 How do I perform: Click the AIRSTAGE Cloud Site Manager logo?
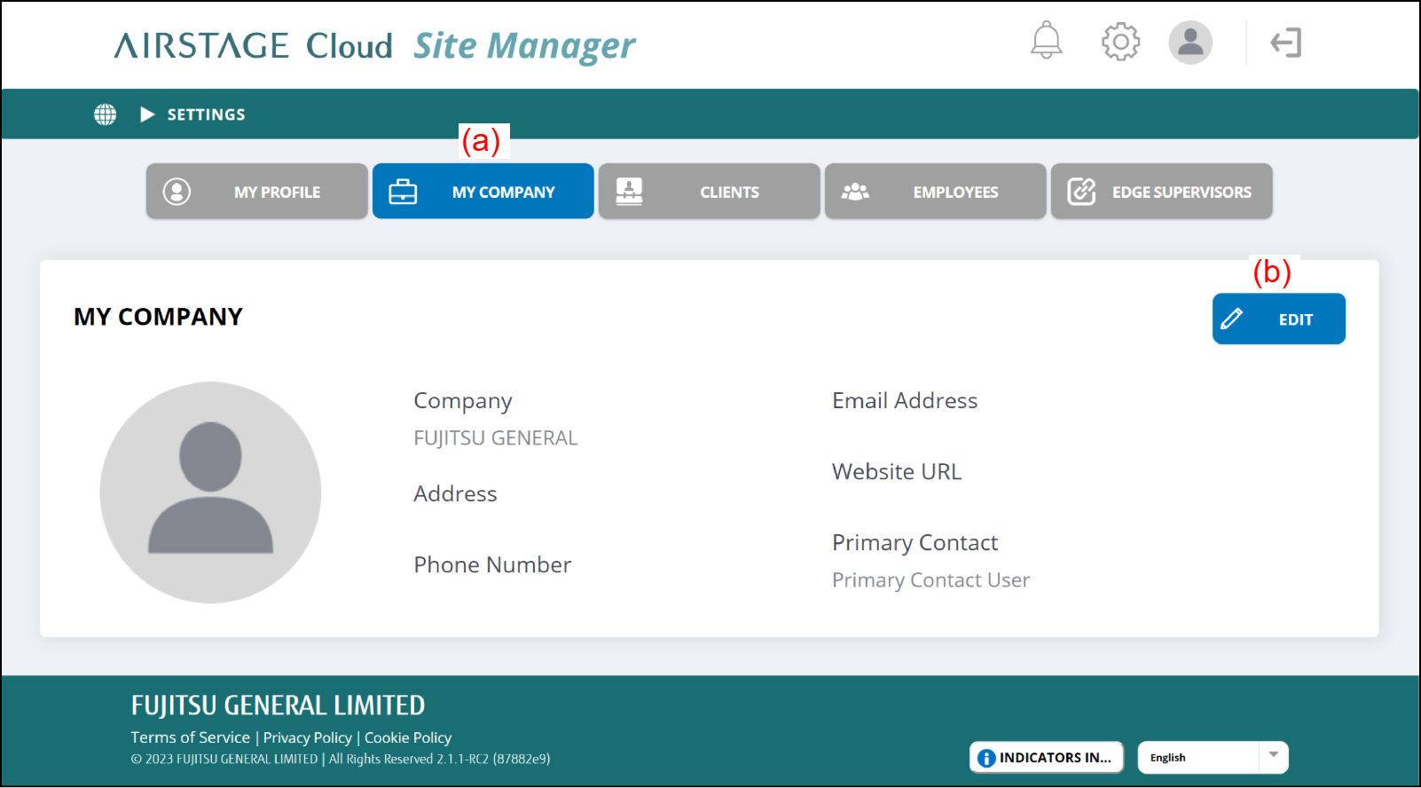[374, 45]
